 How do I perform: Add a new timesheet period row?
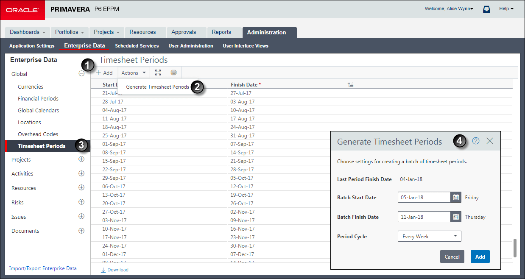[x=103, y=73]
